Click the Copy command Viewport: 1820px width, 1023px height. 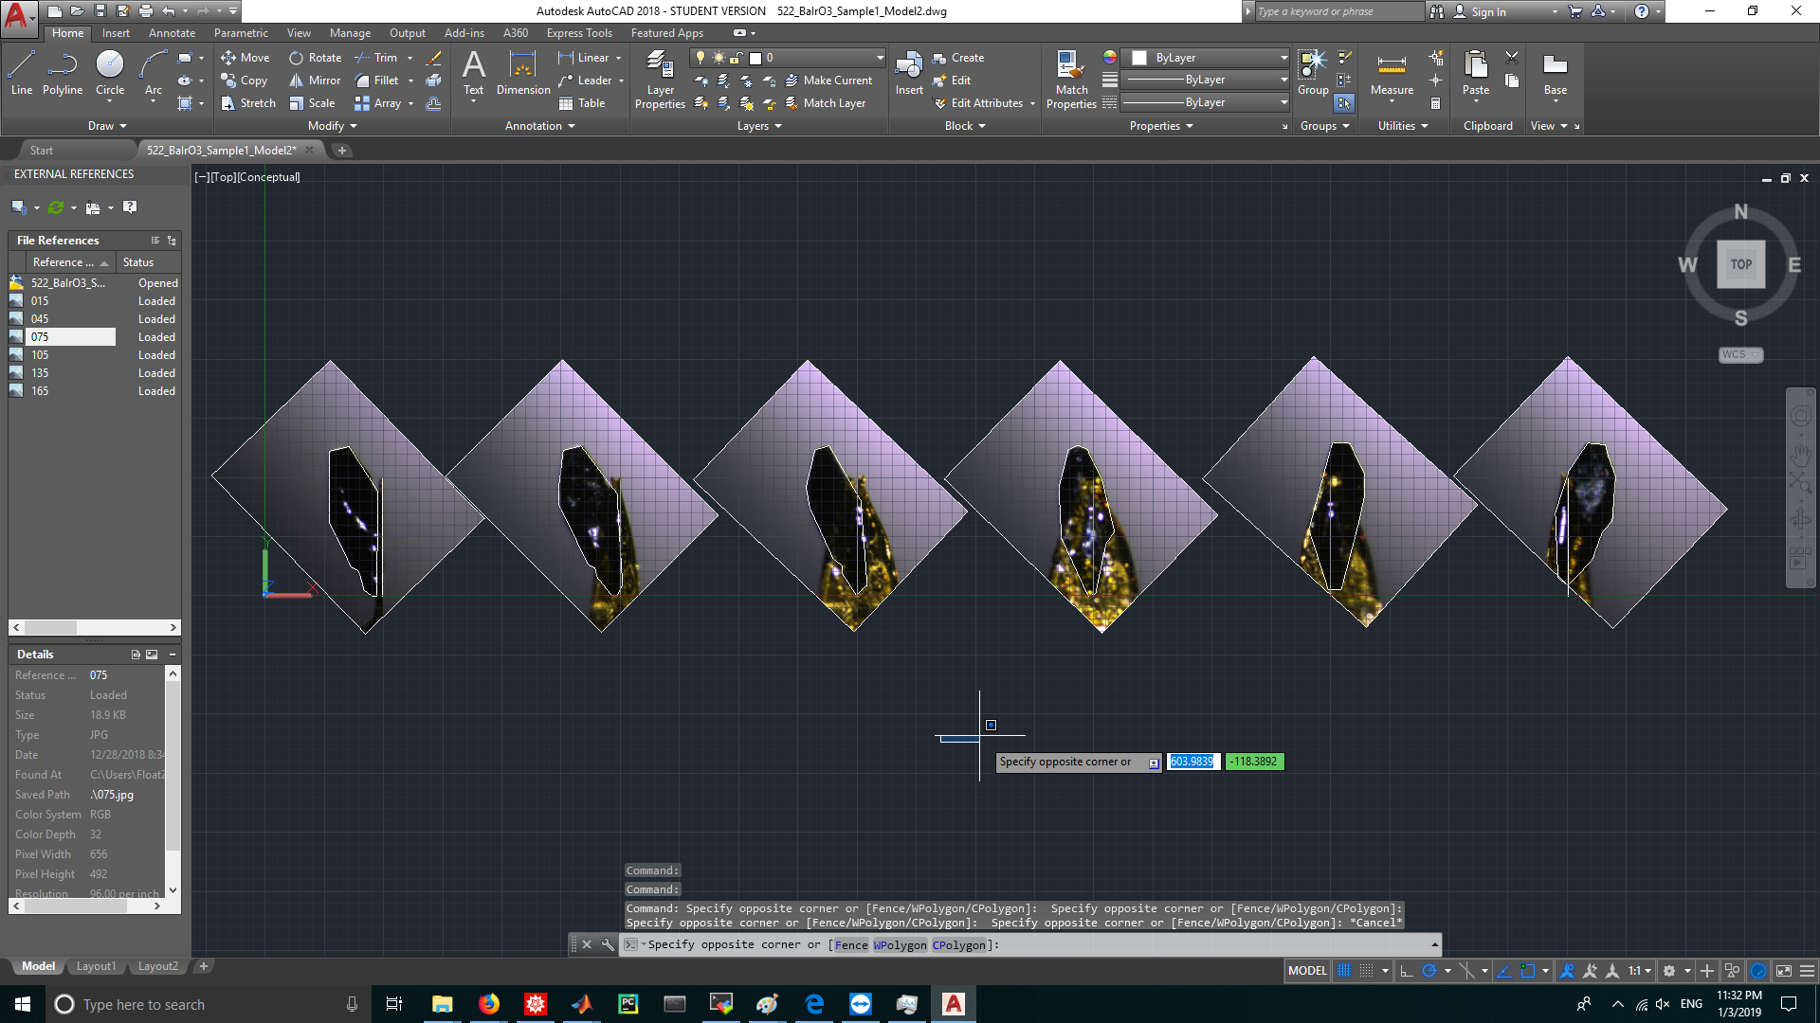coord(245,81)
